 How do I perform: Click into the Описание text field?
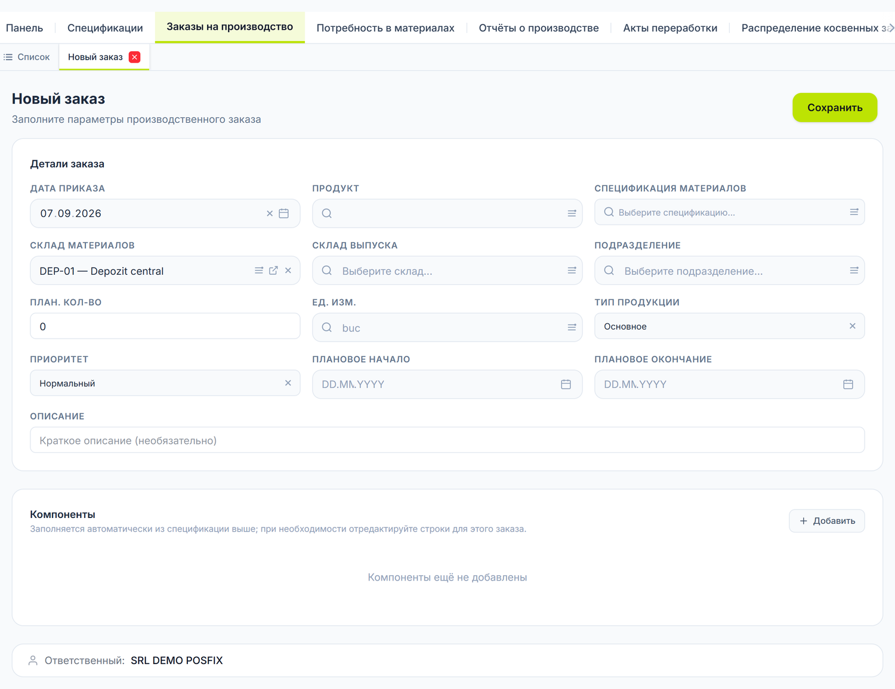447,440
